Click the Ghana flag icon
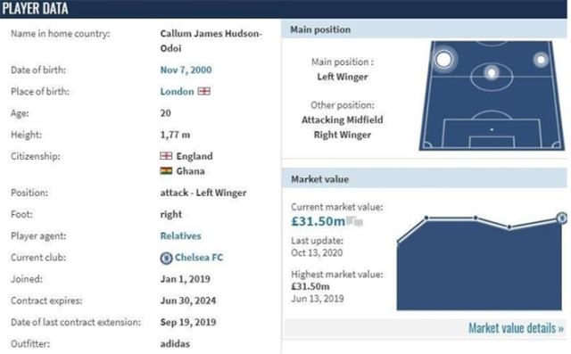571x354 pixels. pos(166,170)
